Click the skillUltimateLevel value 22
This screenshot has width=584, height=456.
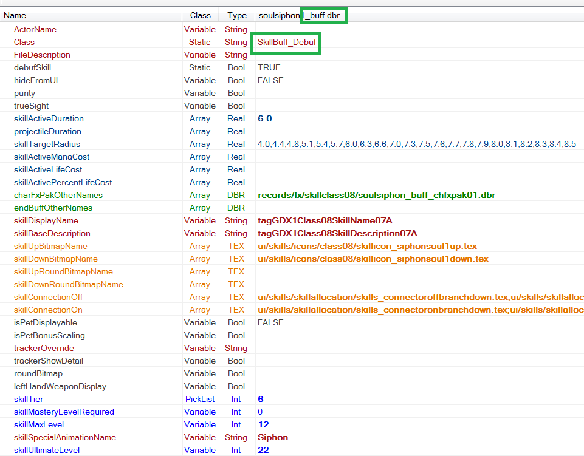[263, 450]
